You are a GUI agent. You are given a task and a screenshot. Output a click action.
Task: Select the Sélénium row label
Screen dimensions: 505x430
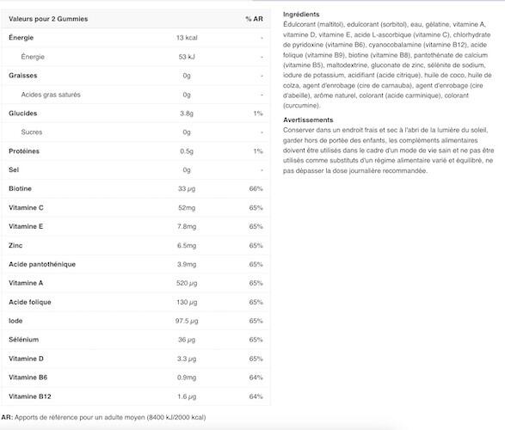(x=23, y=340)
